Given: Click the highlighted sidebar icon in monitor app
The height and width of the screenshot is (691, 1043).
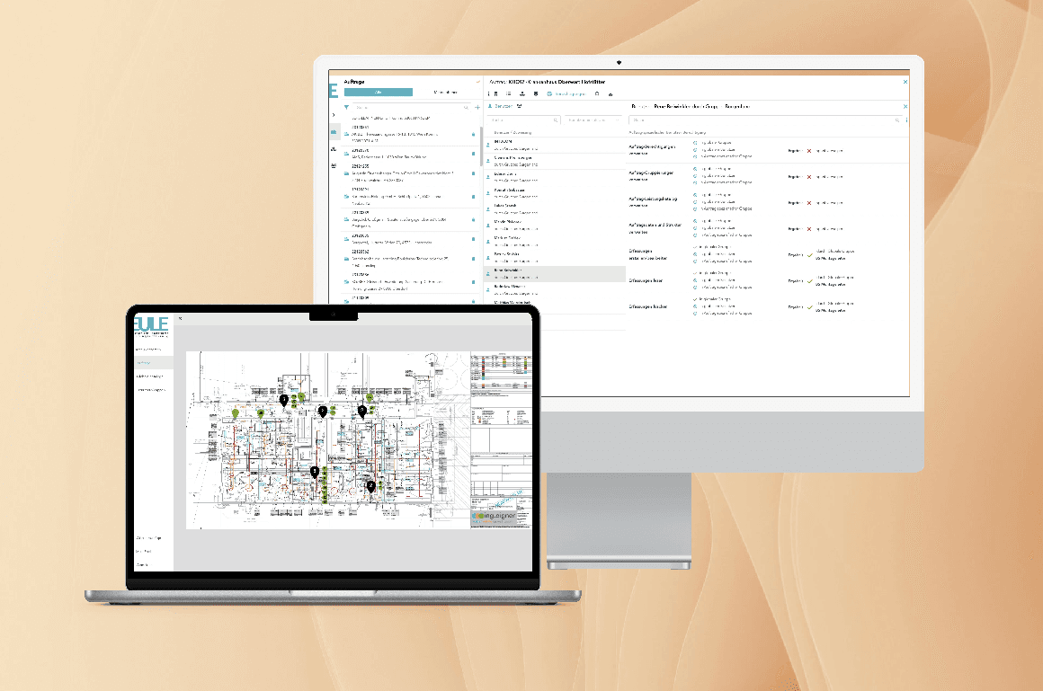Looking at the screenshot, I should click(x=334, y=132).
